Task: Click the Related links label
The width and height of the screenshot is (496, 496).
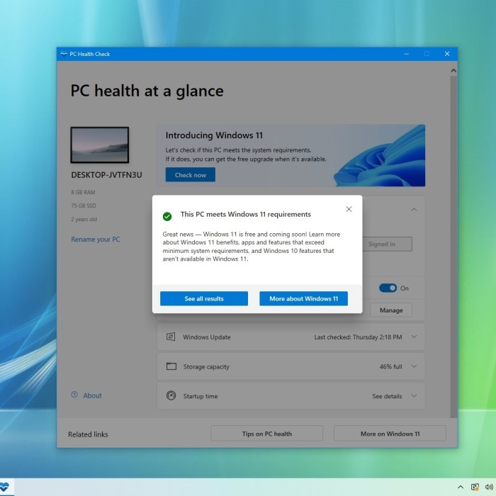Action: click(x=88, y=434)
